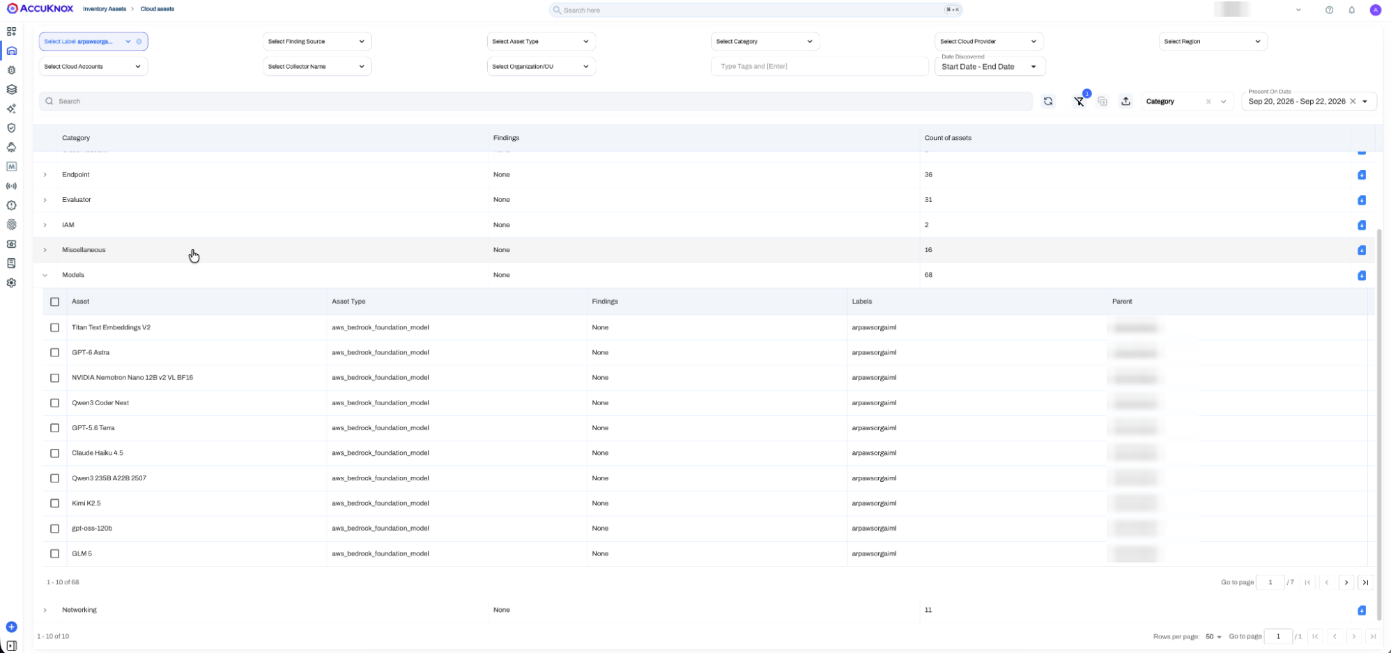Refresh the cloud assets table

[x=1048, y=102]
